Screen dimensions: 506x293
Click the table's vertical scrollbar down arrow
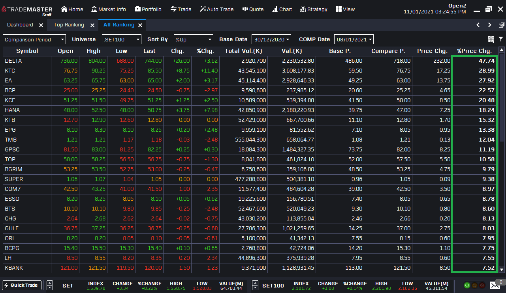point(502,270)
